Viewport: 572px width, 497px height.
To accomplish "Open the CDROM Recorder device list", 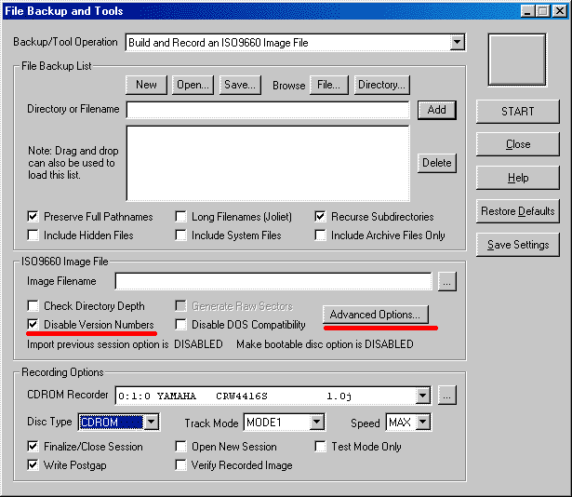I will click(x=424, y=396).
